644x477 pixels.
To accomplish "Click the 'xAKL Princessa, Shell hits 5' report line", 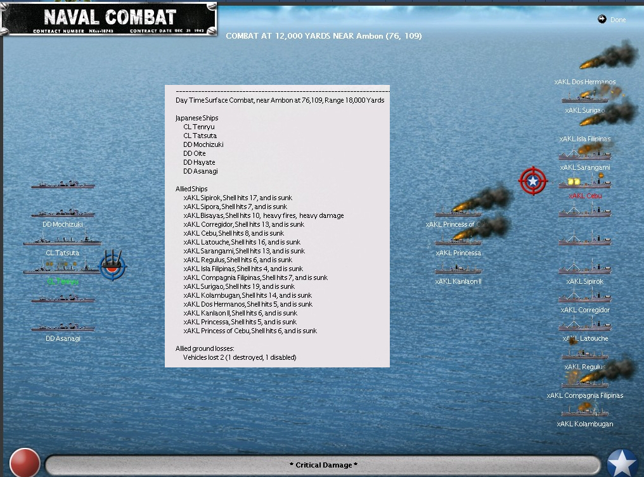I will click(240, 322).
